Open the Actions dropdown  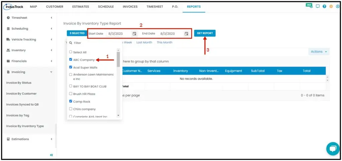pos(319,52)
